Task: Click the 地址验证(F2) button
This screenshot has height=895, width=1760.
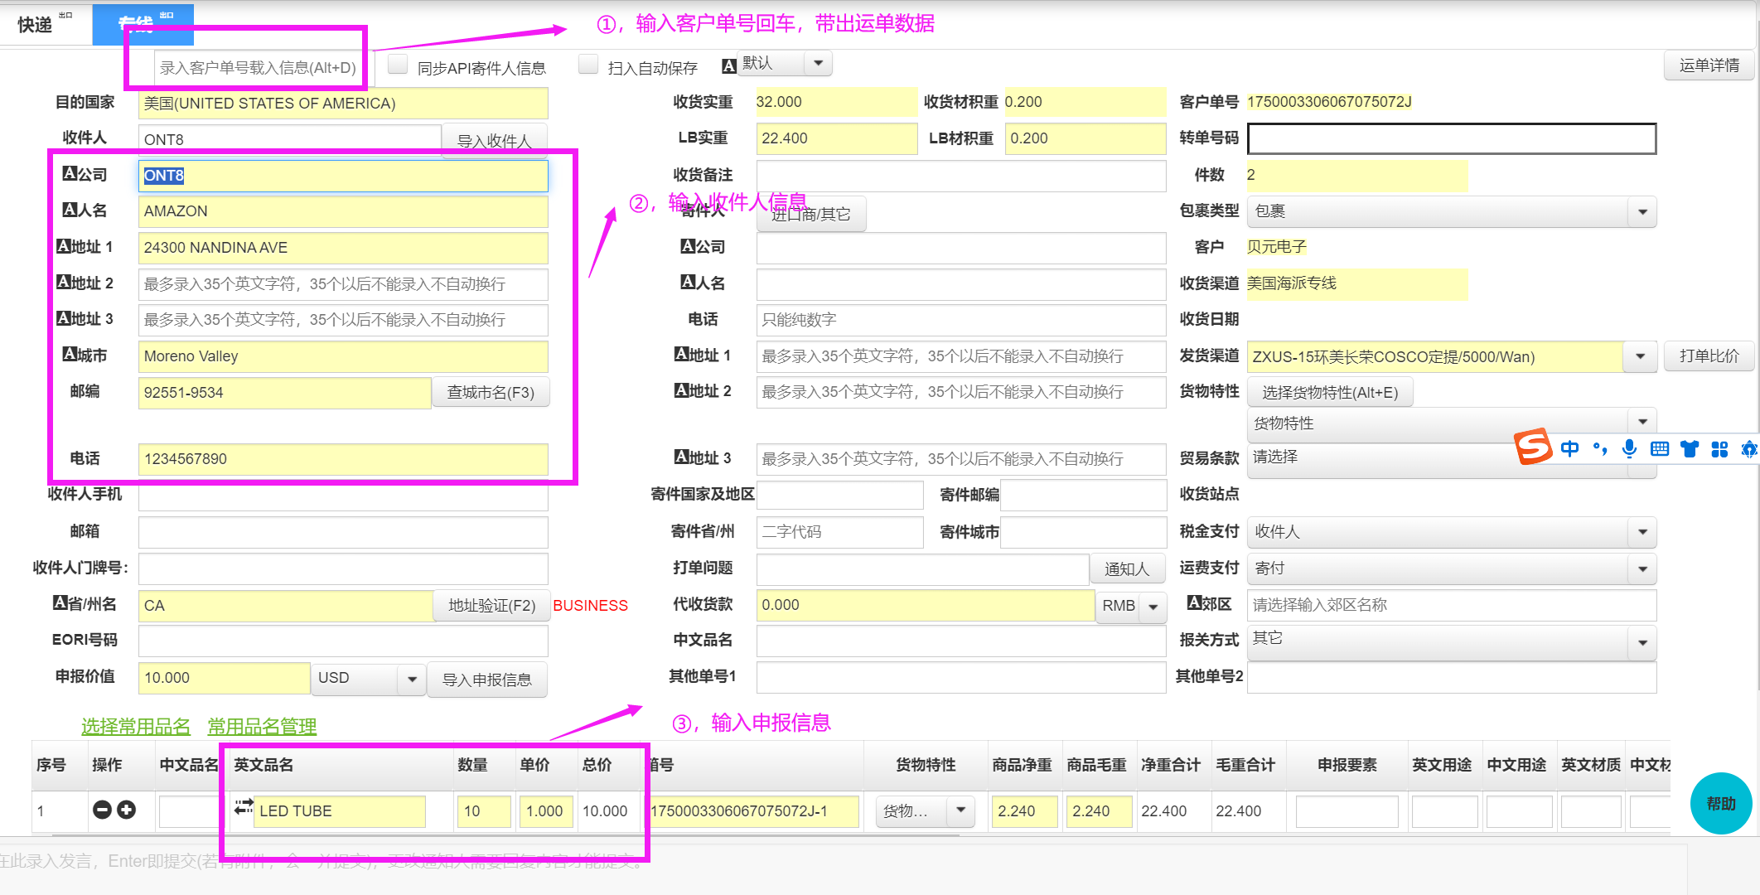Action: 491,606
